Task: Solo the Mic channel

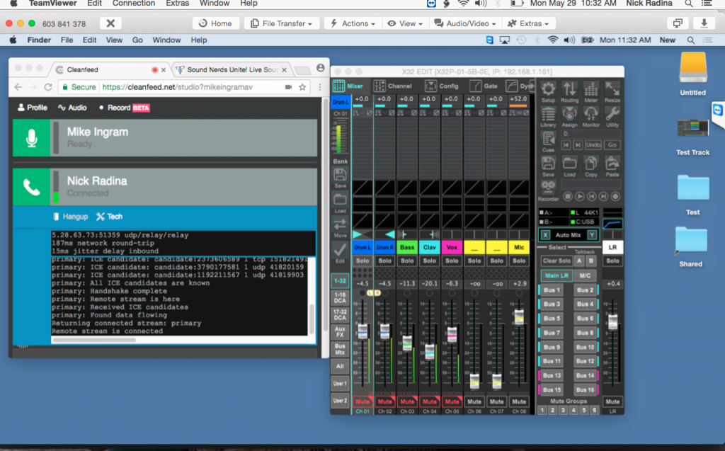Action: pos(519,261)
